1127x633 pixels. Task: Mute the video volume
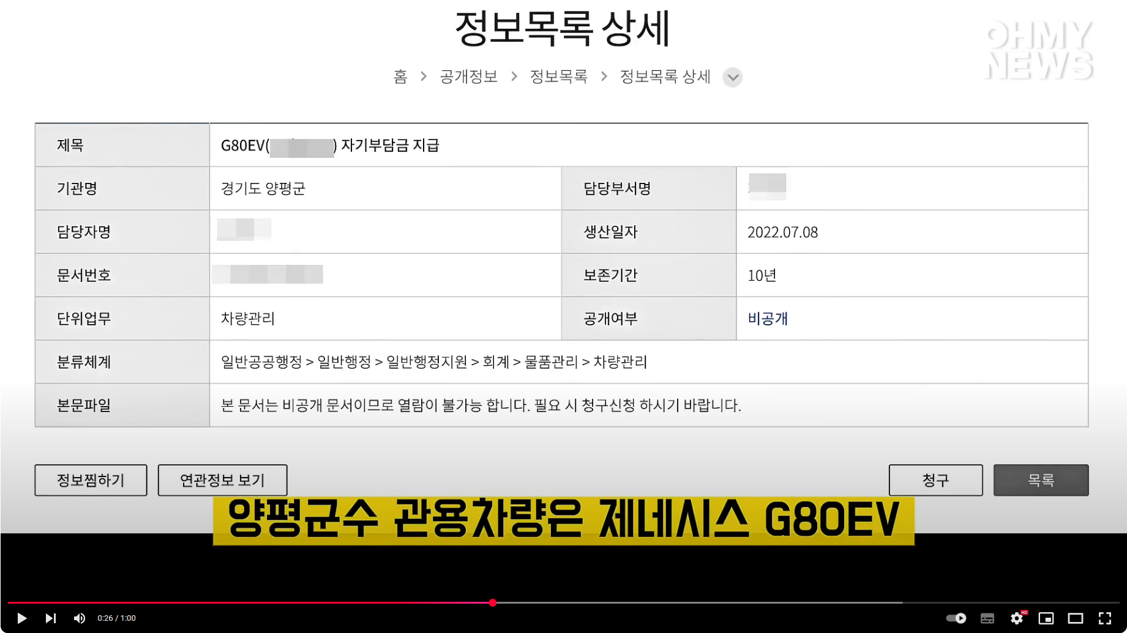coord(79,618)
